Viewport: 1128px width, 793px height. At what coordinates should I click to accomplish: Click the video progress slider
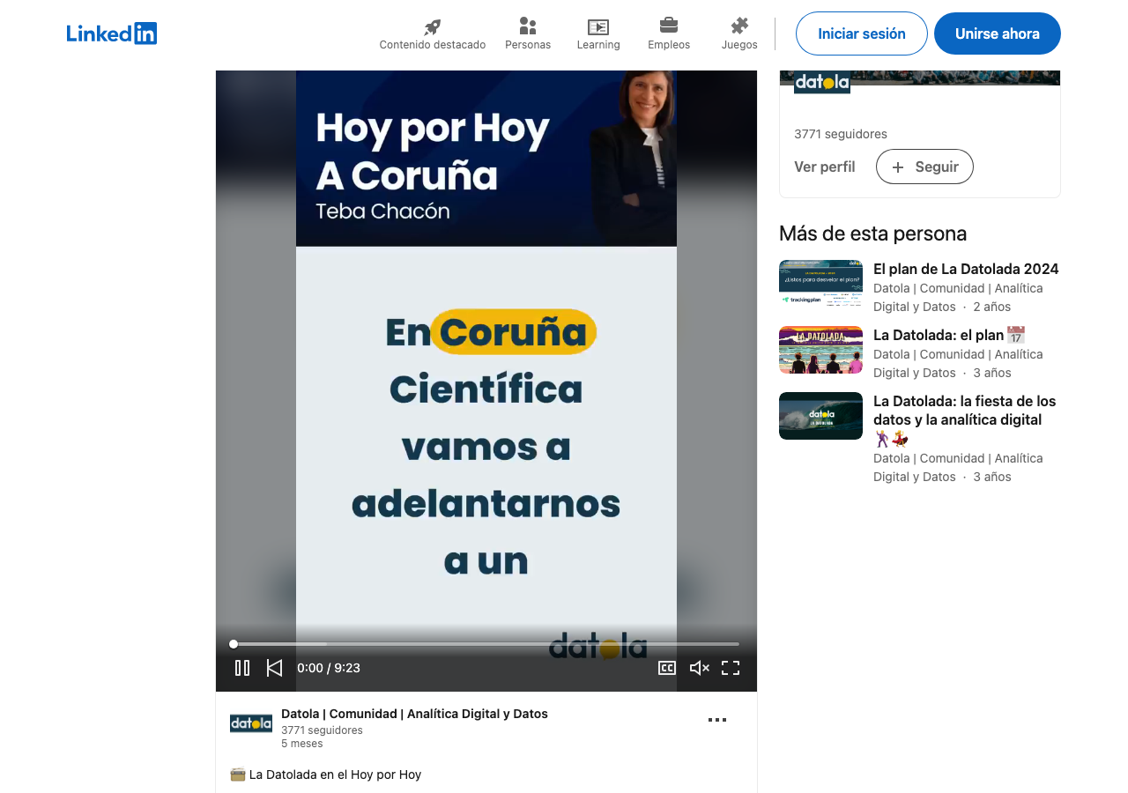[x=486, y=644]
